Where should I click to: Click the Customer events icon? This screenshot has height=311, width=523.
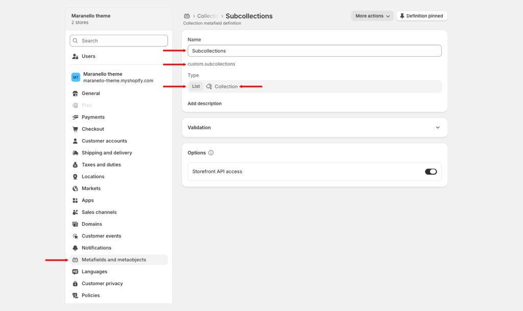[x=75, y=236]
